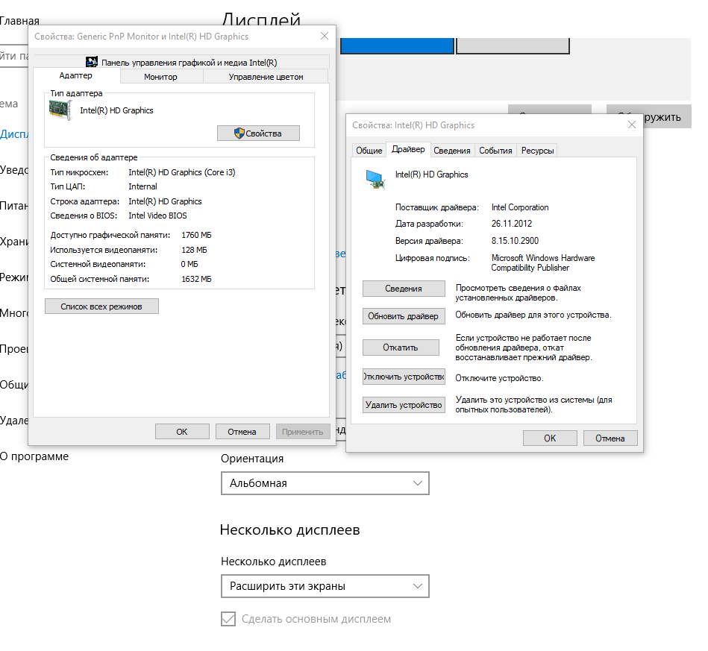Click the 1632 МБ shared system memory value
Image resolution: width=708 pixels, height=651 pixels.
[x=196, y=279]
